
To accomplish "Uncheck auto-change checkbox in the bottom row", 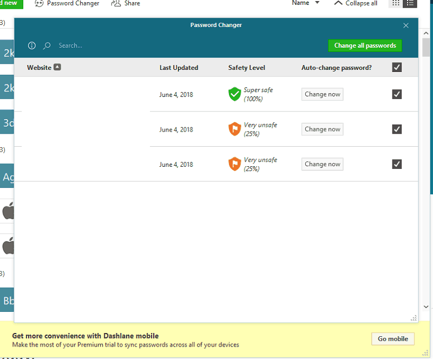I will point(397,164).
